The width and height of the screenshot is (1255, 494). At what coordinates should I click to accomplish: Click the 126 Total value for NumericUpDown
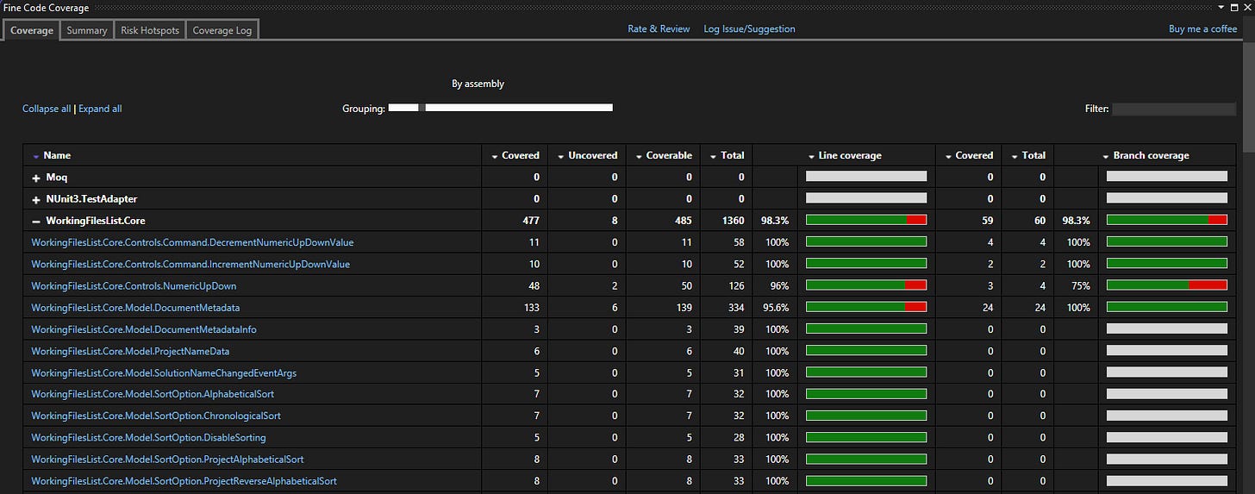point(735,285)
